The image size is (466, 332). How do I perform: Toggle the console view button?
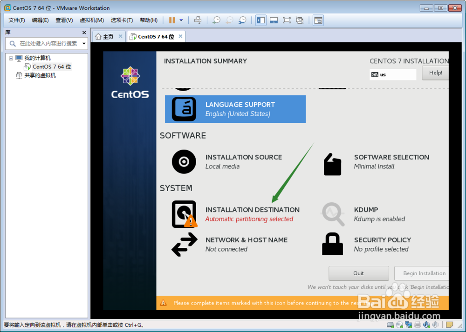[x=318, y=20]
